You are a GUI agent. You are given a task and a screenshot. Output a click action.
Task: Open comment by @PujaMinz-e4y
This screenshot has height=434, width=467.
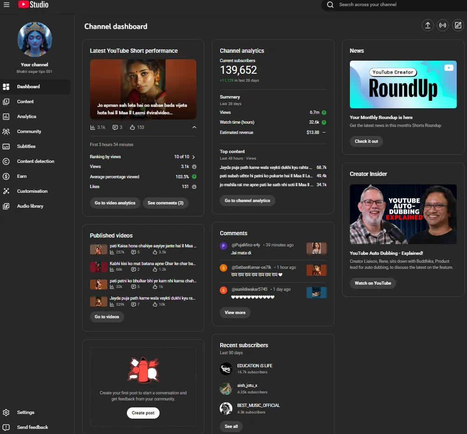pyautogui.click(x=273, y=249)
